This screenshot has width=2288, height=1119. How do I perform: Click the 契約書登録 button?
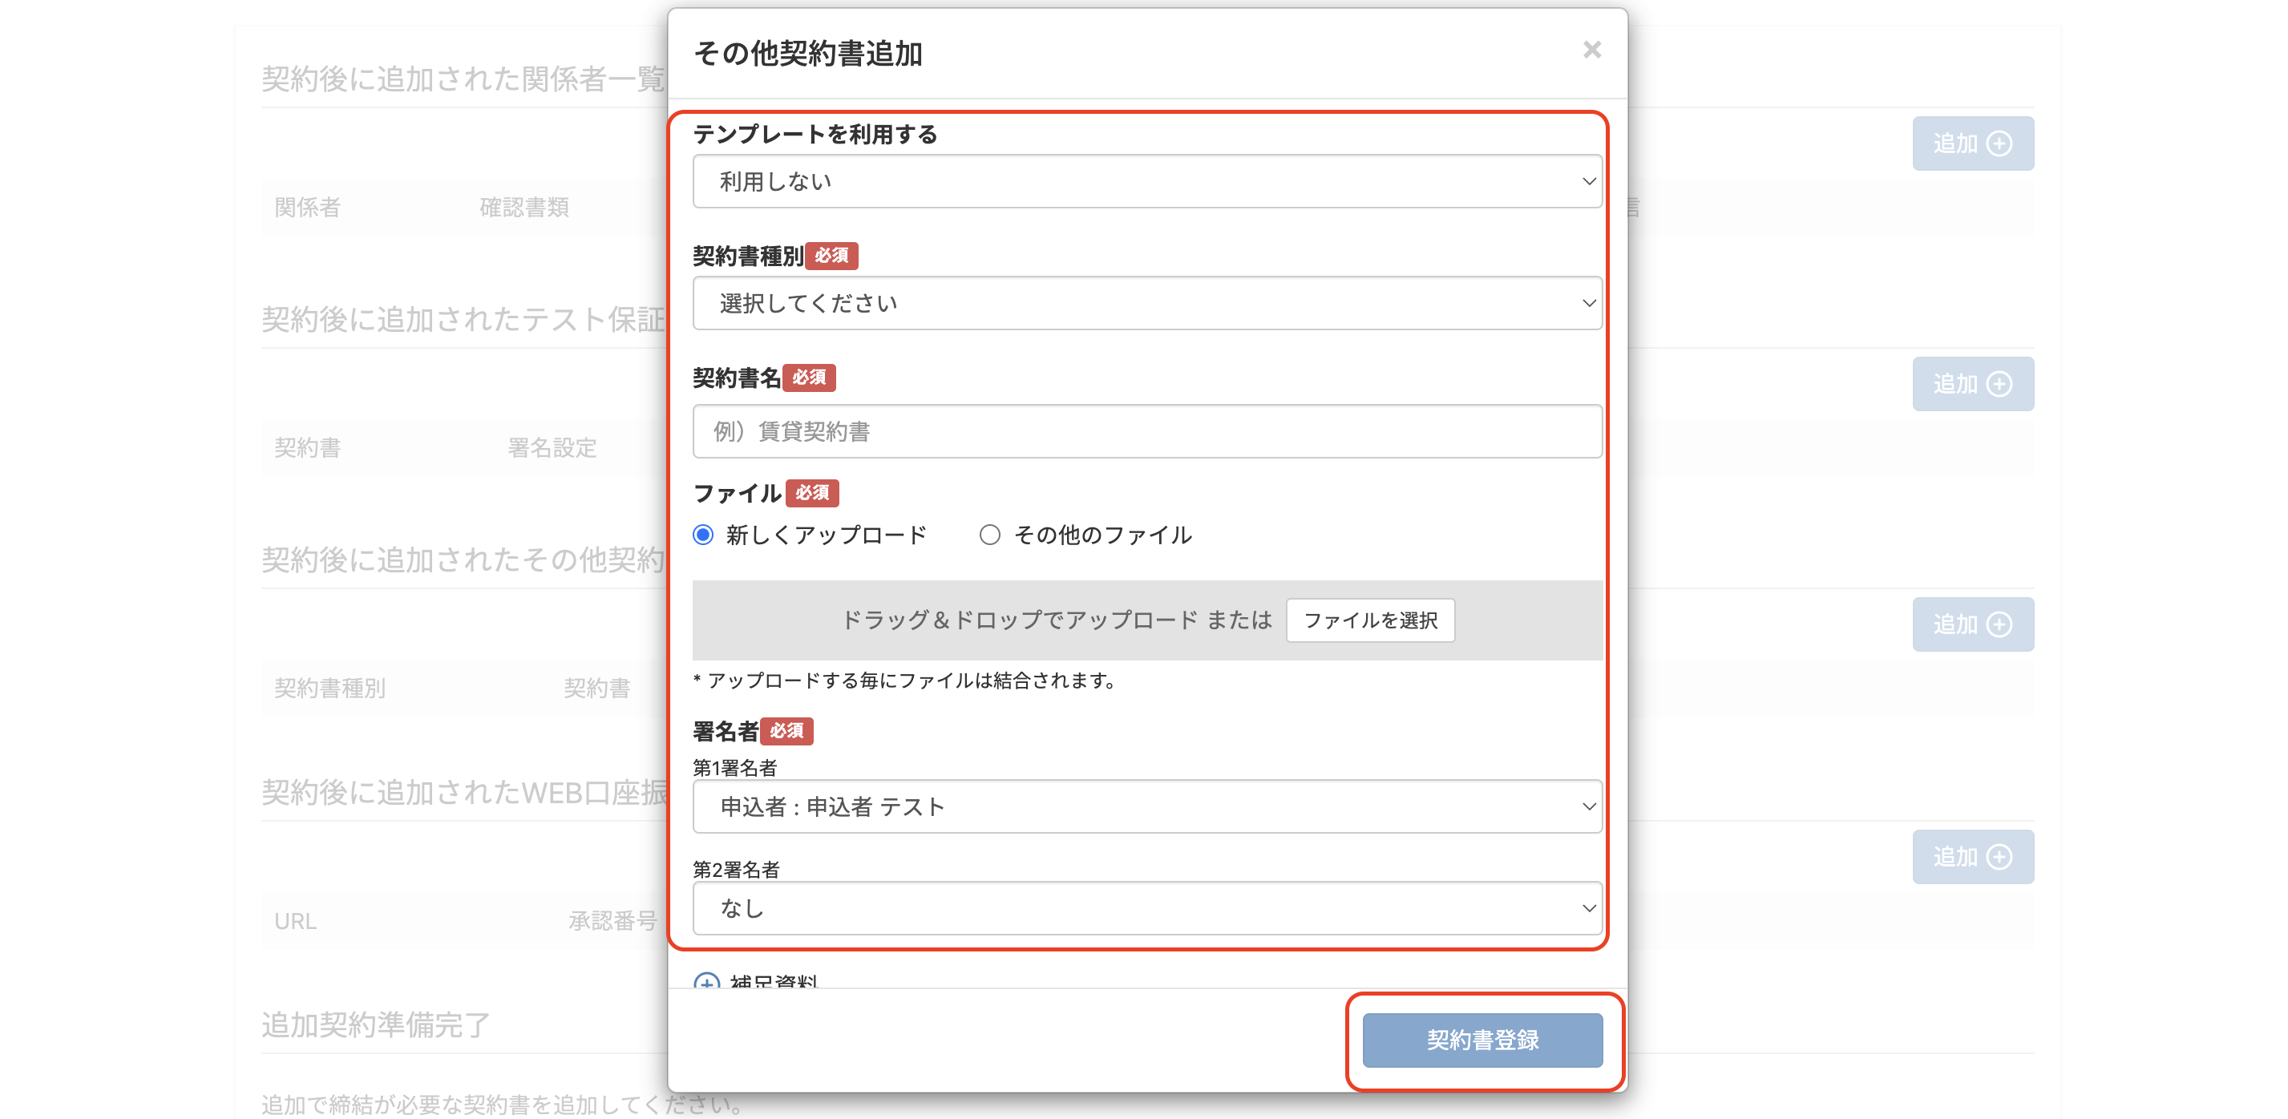click(x=1482, y=1040)
